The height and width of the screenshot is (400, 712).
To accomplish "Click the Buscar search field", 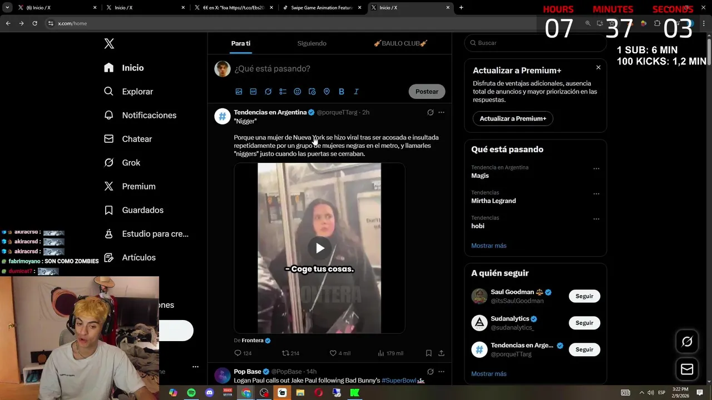I will click(x=535, y=43).
